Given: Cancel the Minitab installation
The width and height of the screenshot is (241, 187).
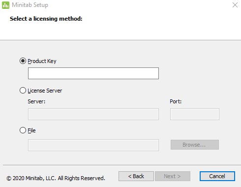Looking at the screenshot, I should click(x=217, y=176).
